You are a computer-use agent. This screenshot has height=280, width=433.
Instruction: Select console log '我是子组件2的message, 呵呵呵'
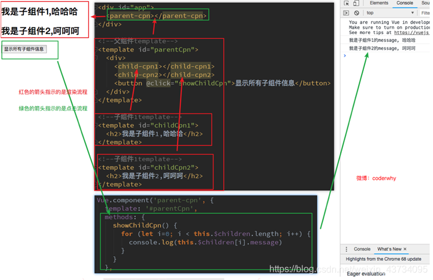pos(382,49)
